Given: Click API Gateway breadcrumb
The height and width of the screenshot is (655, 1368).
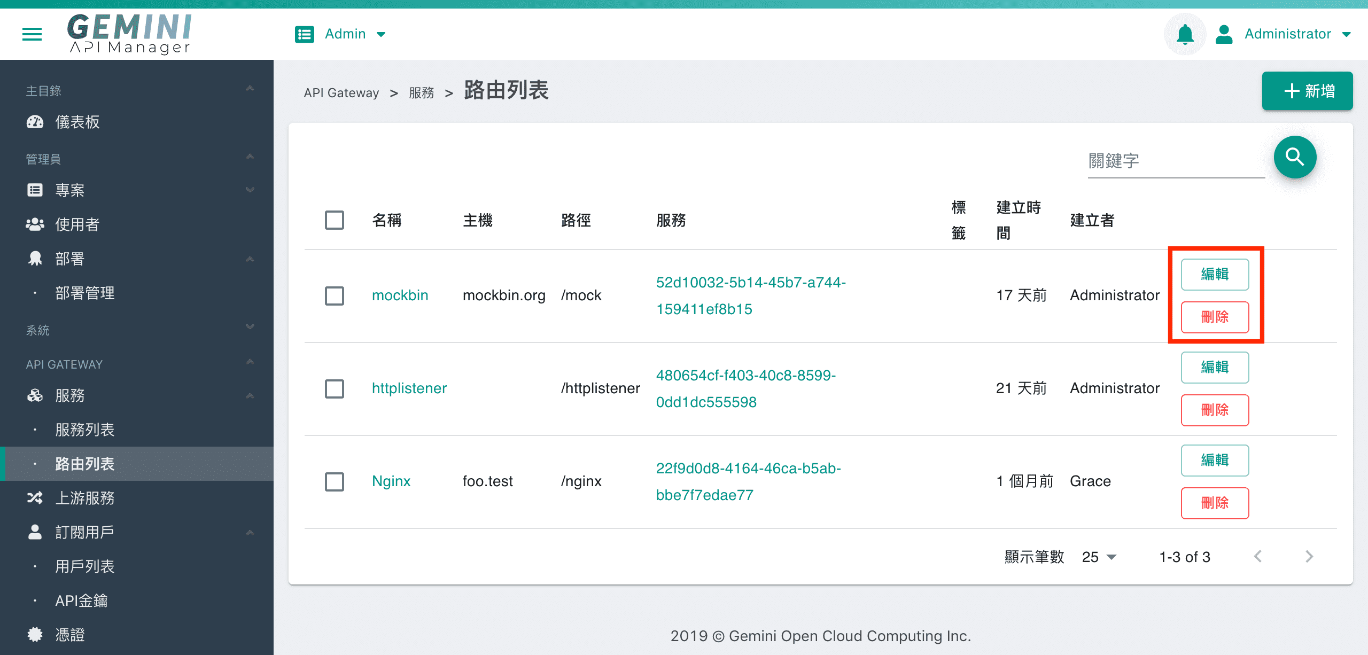Looking at the screenshot, I should point(341,93).
